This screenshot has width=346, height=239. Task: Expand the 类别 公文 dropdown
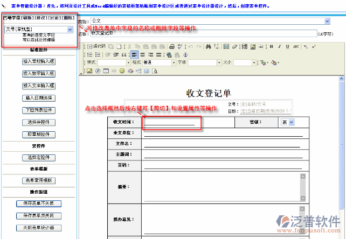(x=327, y=21)
